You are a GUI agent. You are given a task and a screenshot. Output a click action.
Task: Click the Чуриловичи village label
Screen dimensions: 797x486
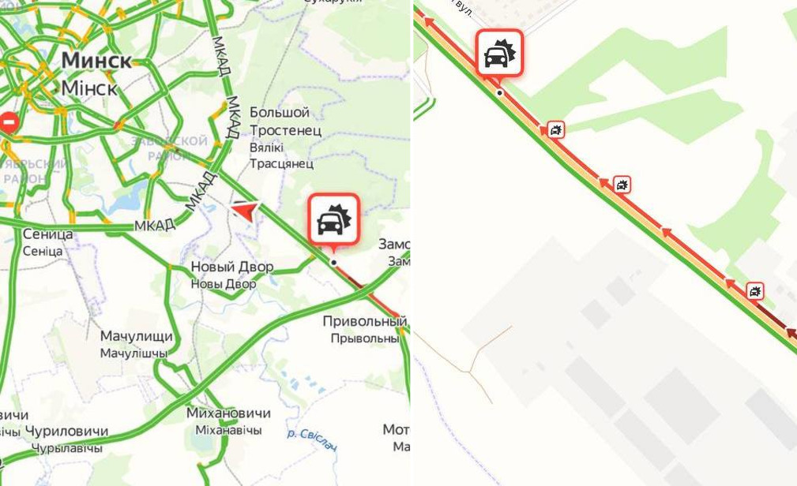tap(66, 431)
